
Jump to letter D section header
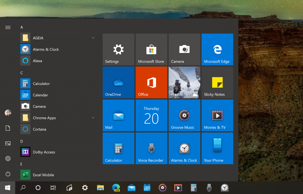pos(22,141)
